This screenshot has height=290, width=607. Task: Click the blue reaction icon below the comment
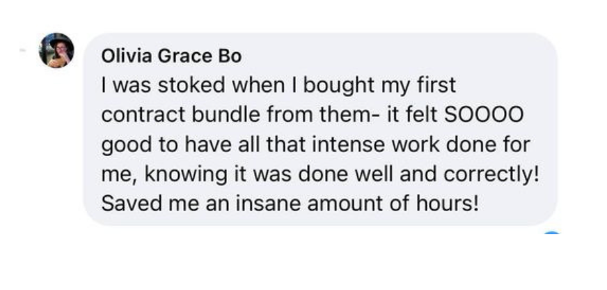tap(551, 234)
